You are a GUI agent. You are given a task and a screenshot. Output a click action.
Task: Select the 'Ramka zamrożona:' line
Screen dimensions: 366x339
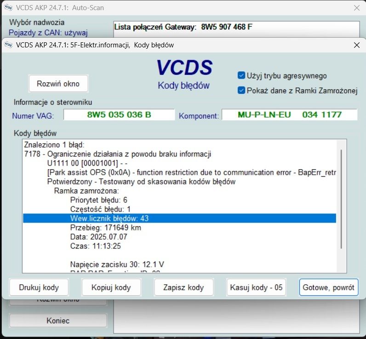pyautogui.click(x=179, y=191)
